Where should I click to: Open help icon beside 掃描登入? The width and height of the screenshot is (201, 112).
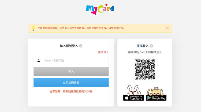pos(151,46)
